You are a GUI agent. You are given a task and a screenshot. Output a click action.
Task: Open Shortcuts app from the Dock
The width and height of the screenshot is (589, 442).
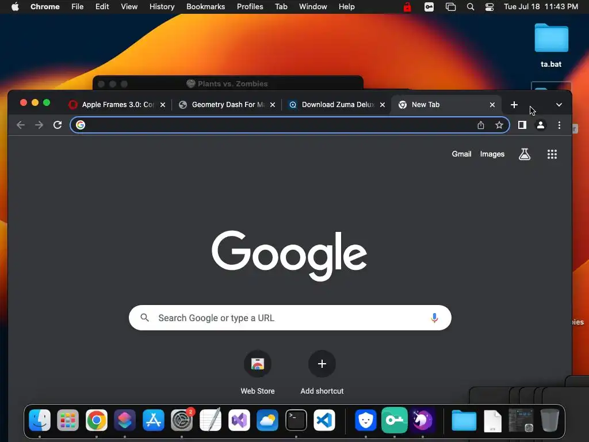pos(125,420)
